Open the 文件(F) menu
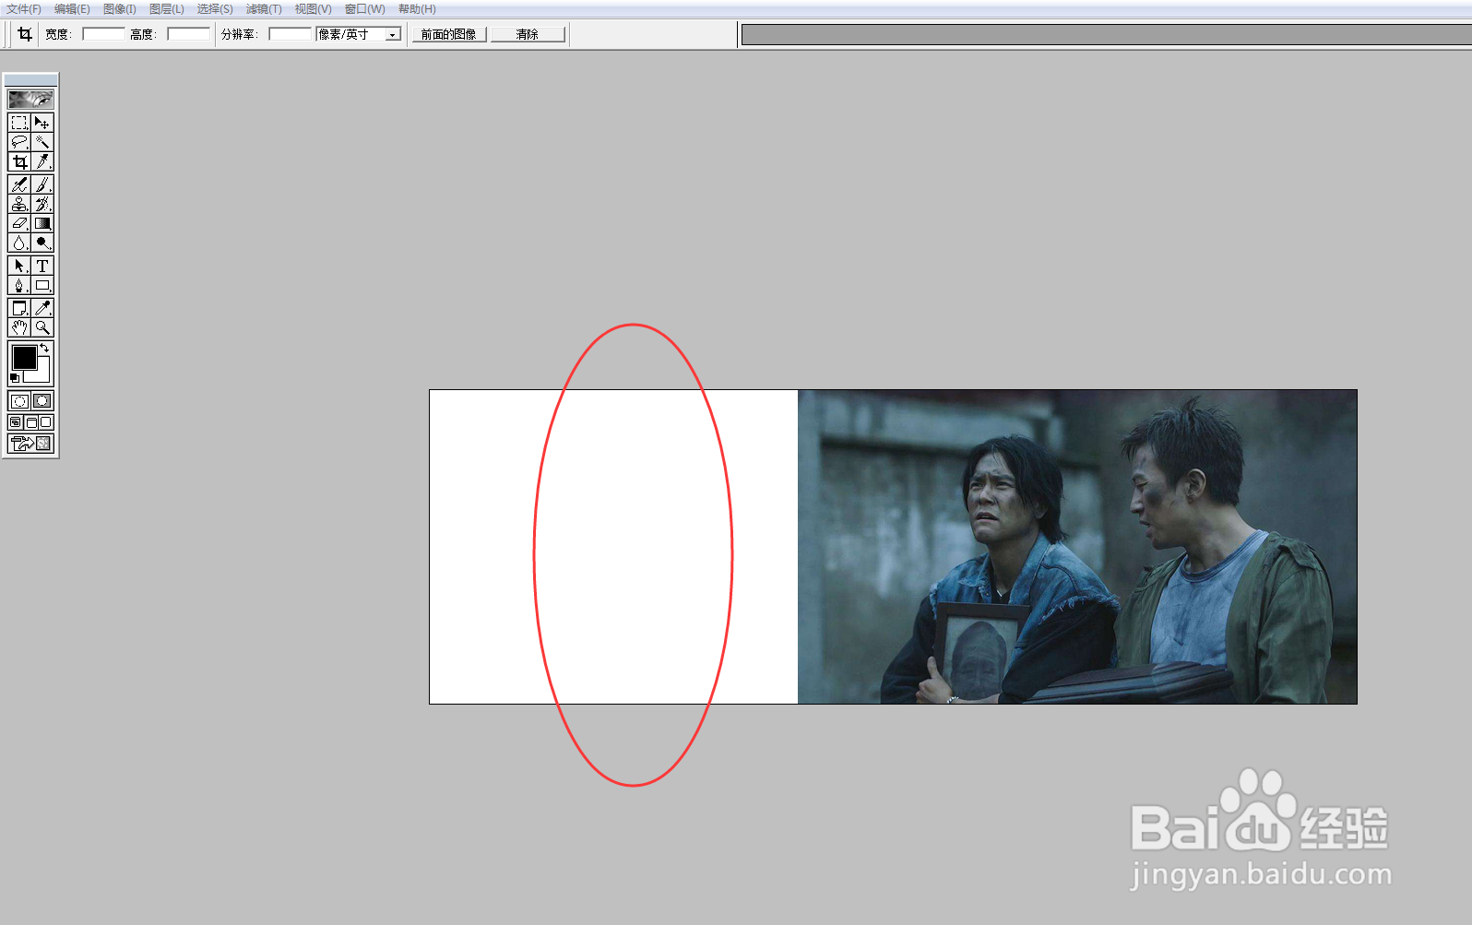This screenshot has width=1472, height=925. pos(24,9)
